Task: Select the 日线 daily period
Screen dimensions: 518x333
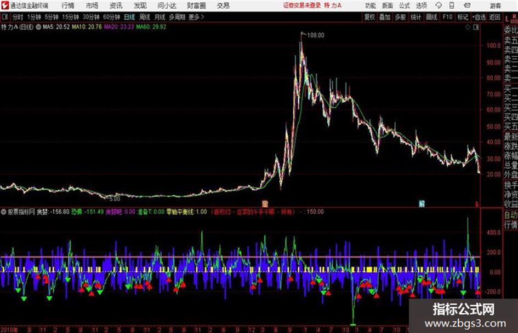Action: pyautogui.click(x=129, y=17)
